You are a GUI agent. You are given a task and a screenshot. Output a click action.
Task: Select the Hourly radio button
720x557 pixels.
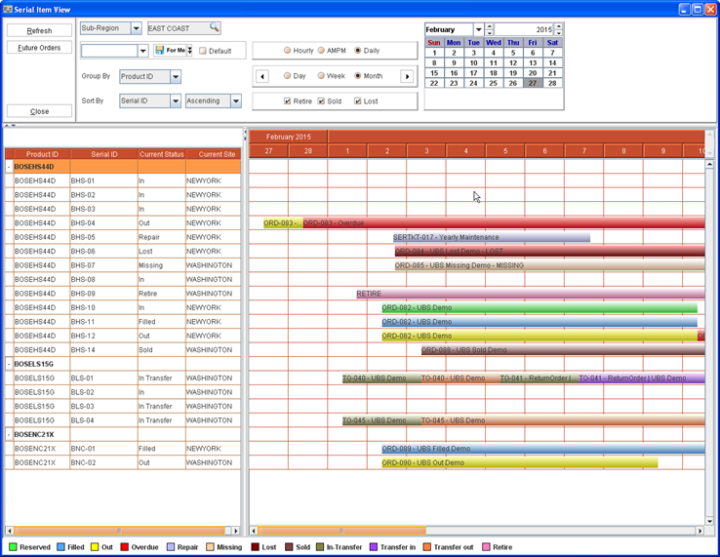[x=287, y=51]
